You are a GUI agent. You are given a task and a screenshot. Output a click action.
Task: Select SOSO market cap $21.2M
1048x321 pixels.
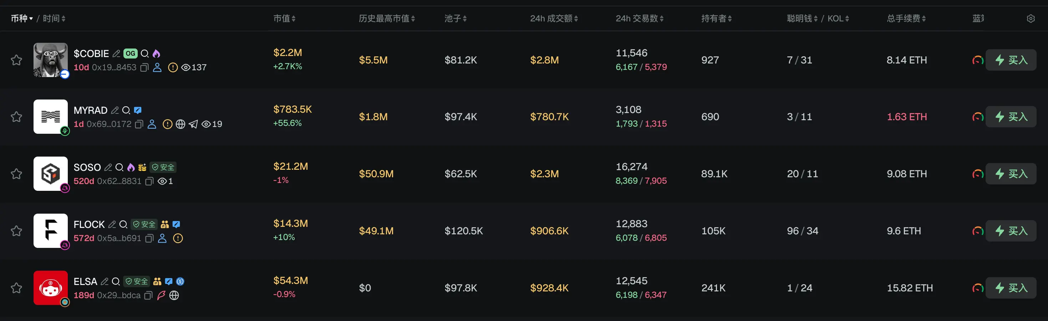pos(290,167)
